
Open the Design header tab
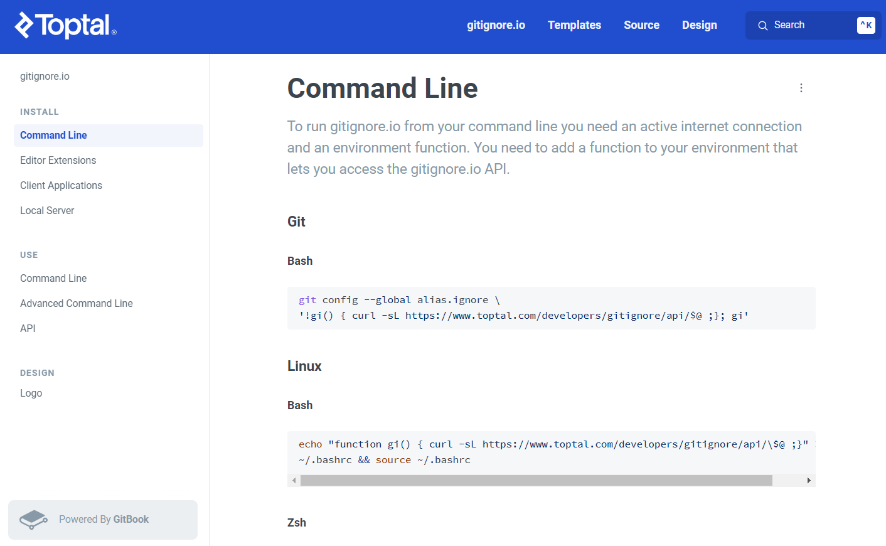700,25
